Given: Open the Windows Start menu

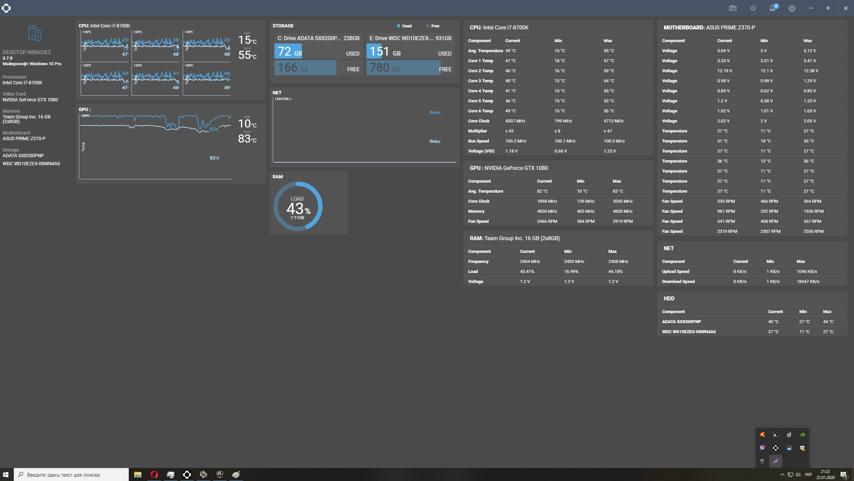Looking at the screenshot, I should tap(6, 474).
